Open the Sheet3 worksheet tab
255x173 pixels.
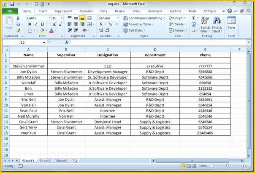click(x=62, y=161)
